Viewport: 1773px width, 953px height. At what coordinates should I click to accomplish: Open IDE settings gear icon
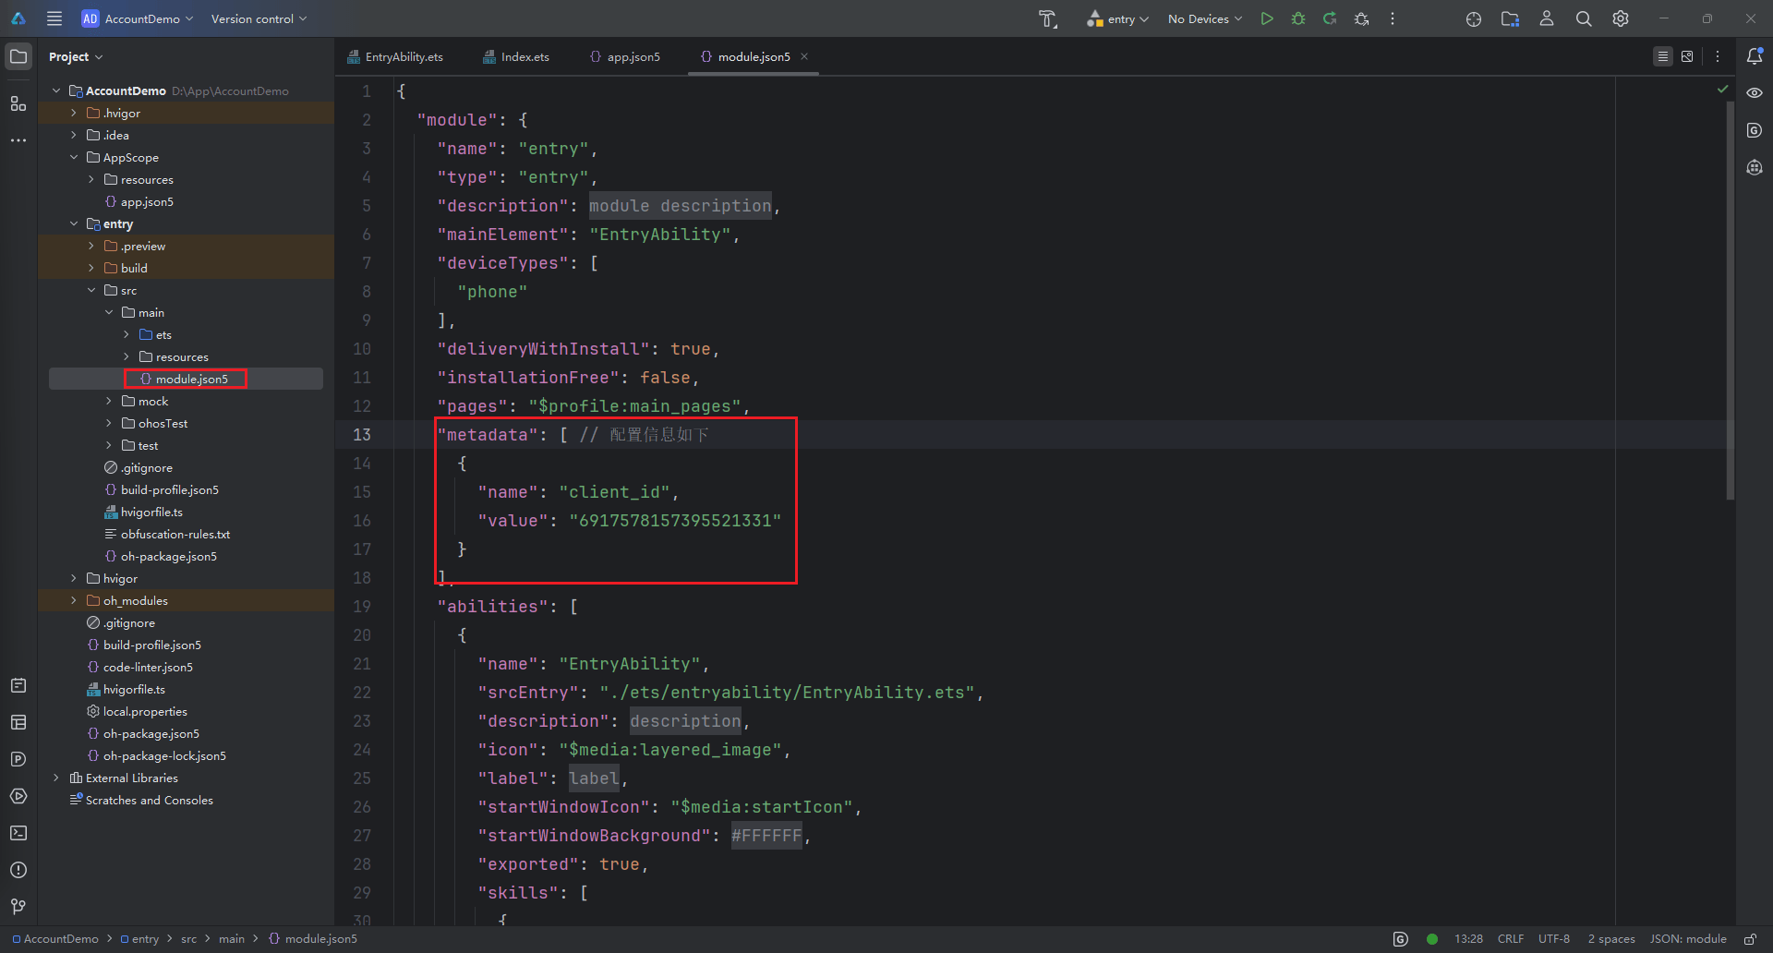(1621, 18)
